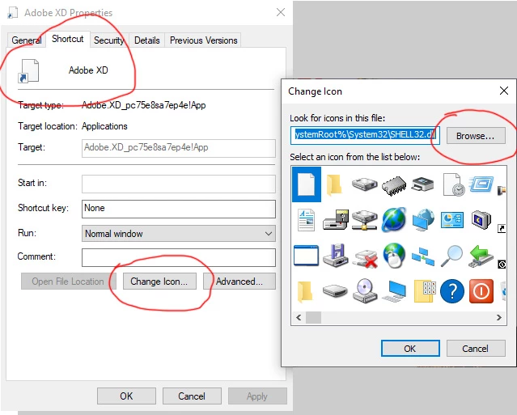Viewport: 517px width, 415px height.
Task: Click the Target location value Applications
Action: pyautogui.click(x=104, y=126)
